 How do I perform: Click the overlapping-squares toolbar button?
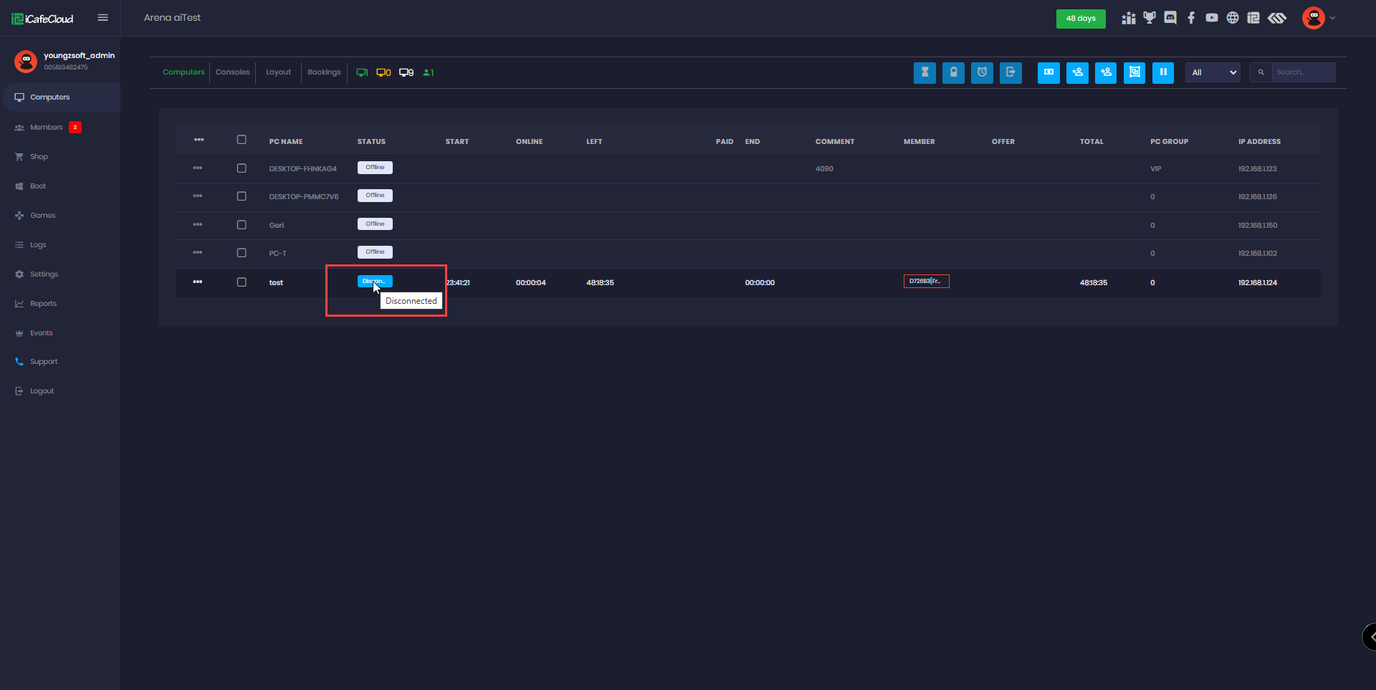(1134, 72)
